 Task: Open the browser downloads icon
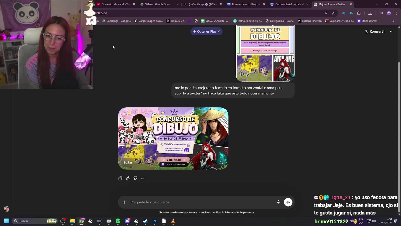click(x=370, y=13)
